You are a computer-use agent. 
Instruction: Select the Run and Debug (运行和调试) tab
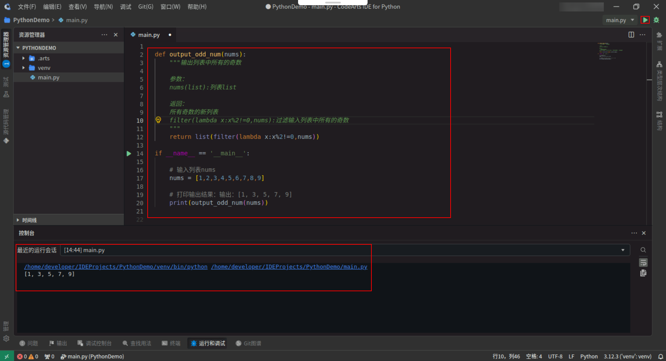(x=208, y=343)
